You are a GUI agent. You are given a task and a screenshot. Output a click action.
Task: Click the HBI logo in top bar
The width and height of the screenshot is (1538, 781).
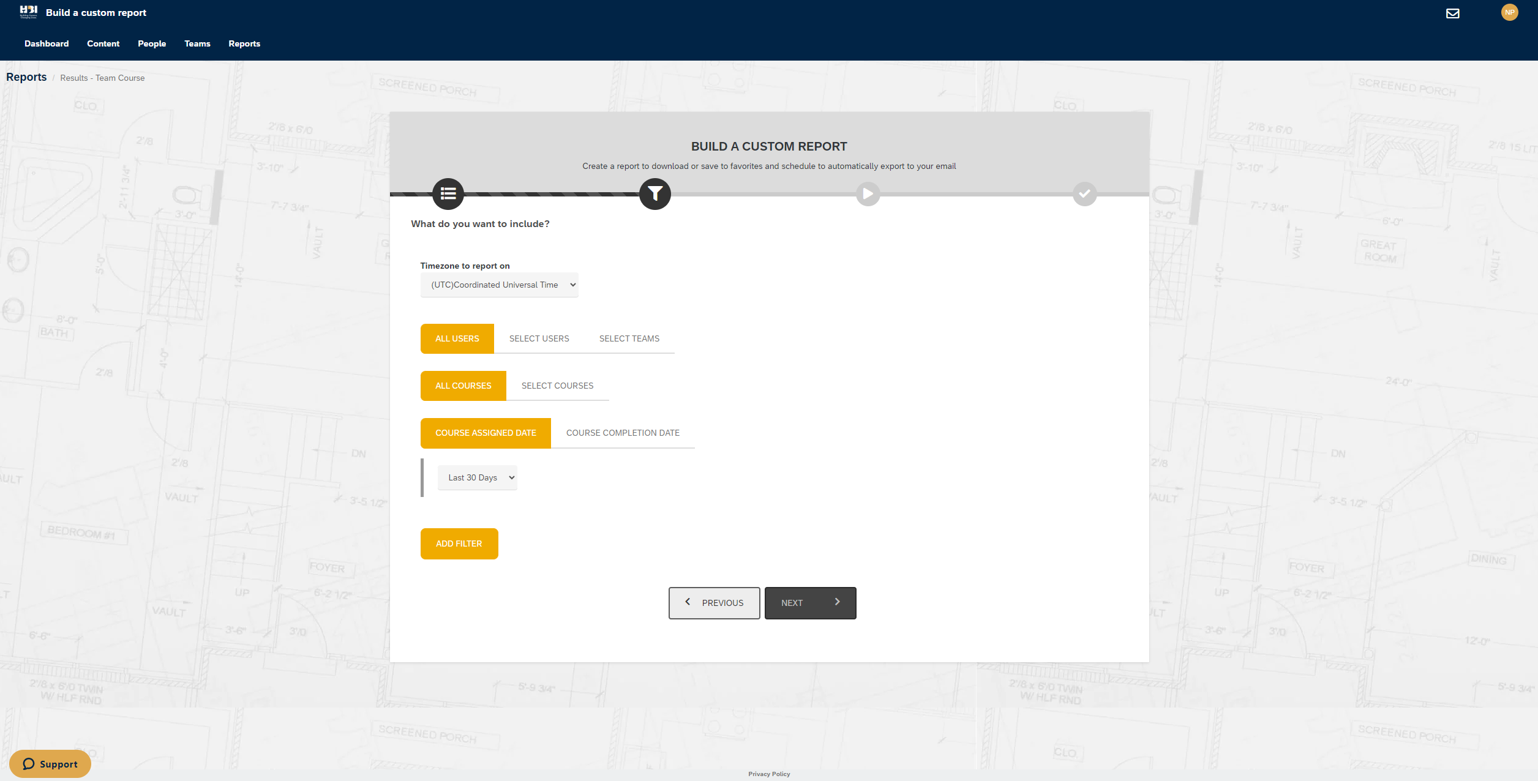pos(28,12)
